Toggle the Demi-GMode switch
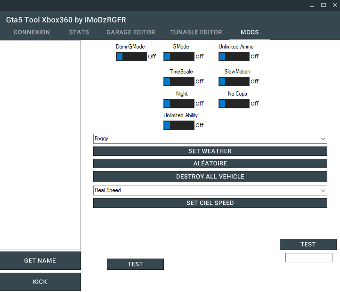The width and height of the screenshot is (340, 292). pyautogui.click(x=131, y=57)
